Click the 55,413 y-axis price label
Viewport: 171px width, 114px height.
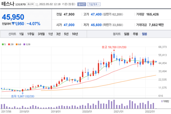162,55
